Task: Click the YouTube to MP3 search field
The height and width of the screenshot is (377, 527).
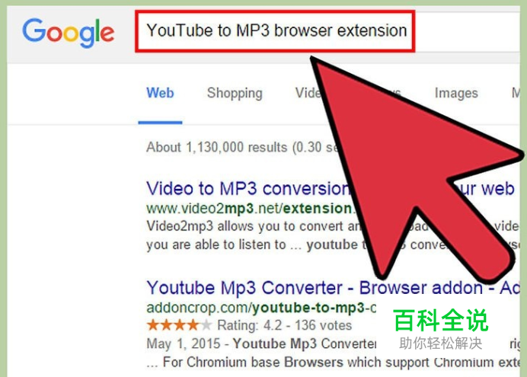Action: [275, 31]
